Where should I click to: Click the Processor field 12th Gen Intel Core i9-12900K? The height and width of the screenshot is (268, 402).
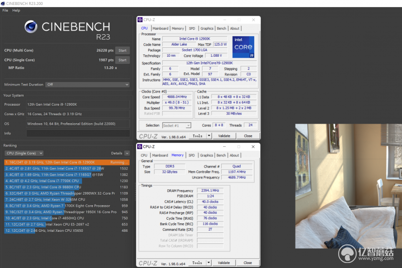coord(78,105)
